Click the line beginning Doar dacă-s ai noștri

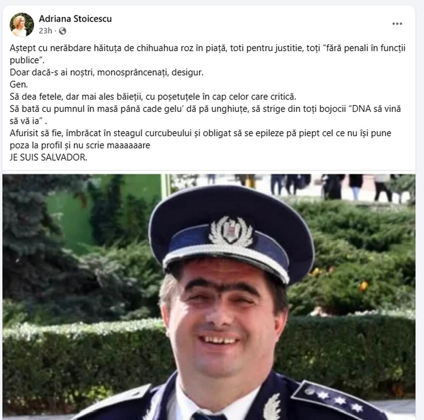tap(107, 72)
